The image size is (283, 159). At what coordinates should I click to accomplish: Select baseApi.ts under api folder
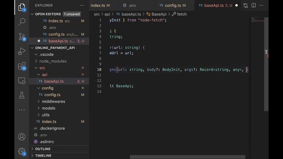click(59, 81)
